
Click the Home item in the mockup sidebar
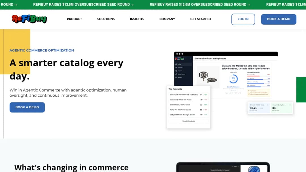pos(183,64)
